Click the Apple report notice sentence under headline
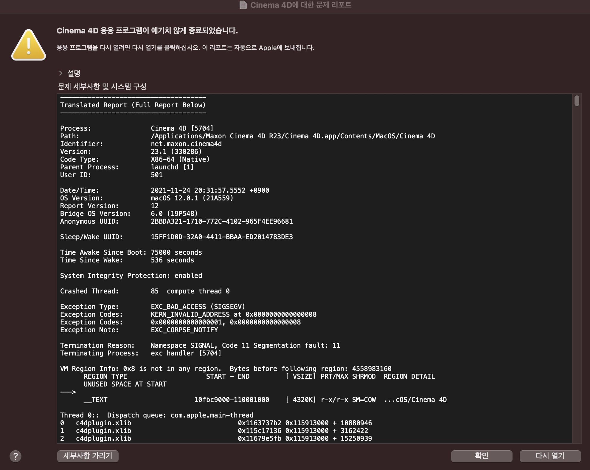Viewport: 590px width, 470px height. point(185,48)
